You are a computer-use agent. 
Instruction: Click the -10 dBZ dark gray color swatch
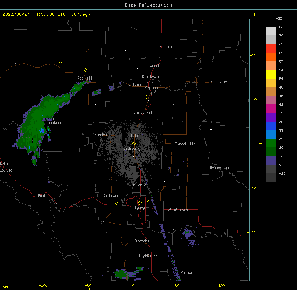[x=271, y=178]
